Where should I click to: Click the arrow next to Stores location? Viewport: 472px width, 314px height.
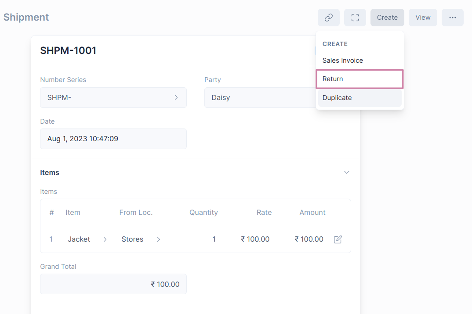click(159, 239)
